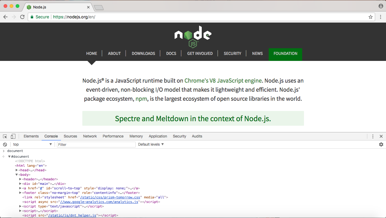Click the html lang="en" tag line

pos(31,166)
